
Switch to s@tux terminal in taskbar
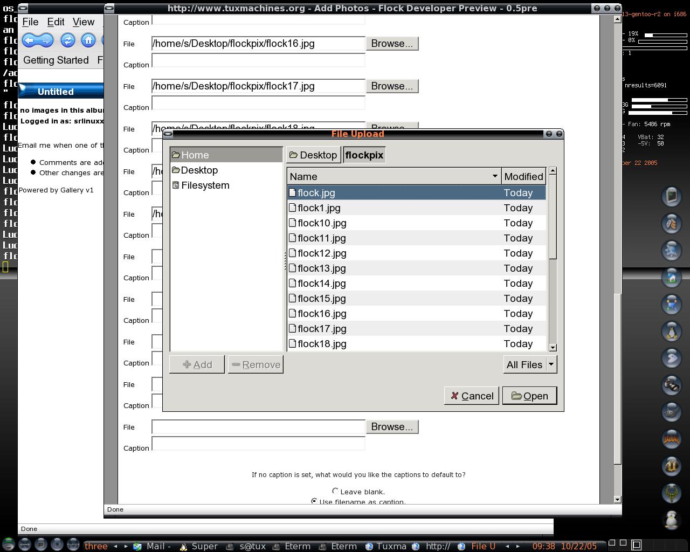(x=246, y=546)
